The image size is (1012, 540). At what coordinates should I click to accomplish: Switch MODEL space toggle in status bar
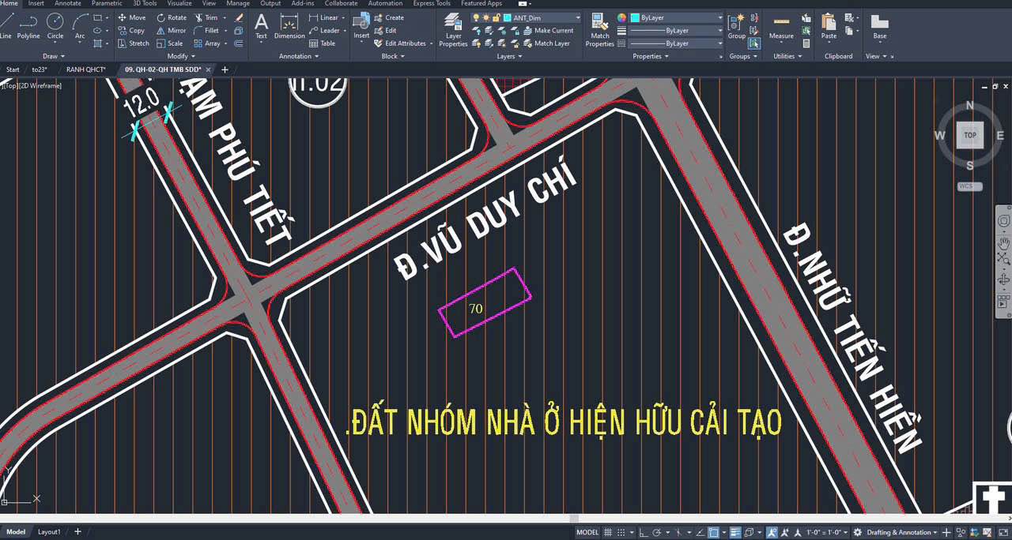(587, 532)
